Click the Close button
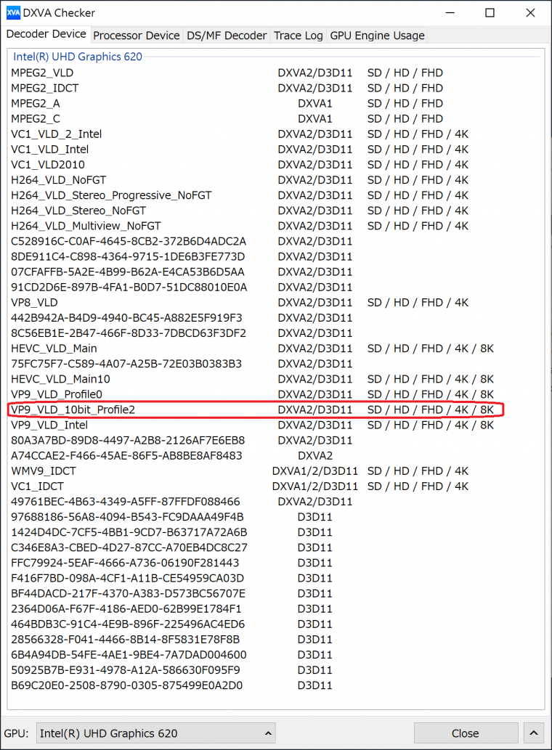 [466, 733]
